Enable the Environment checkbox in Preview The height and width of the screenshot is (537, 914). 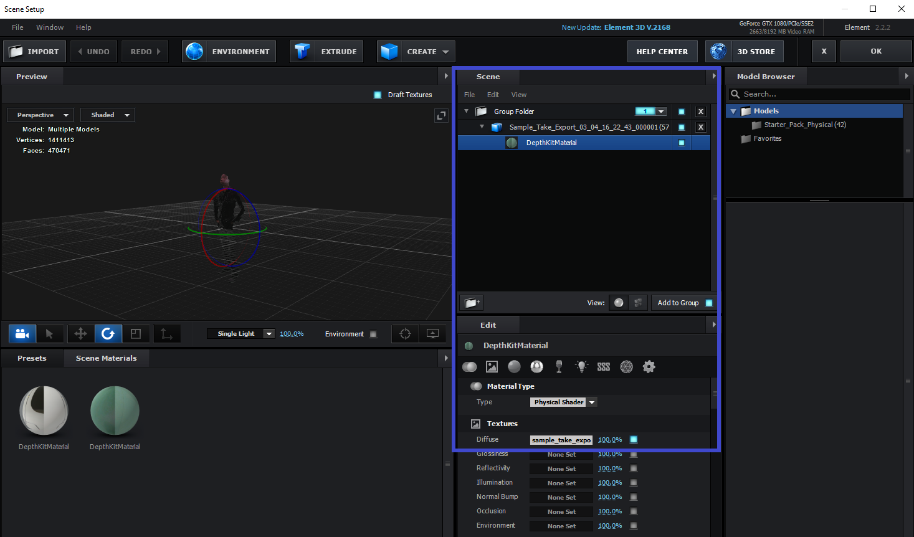373,334
